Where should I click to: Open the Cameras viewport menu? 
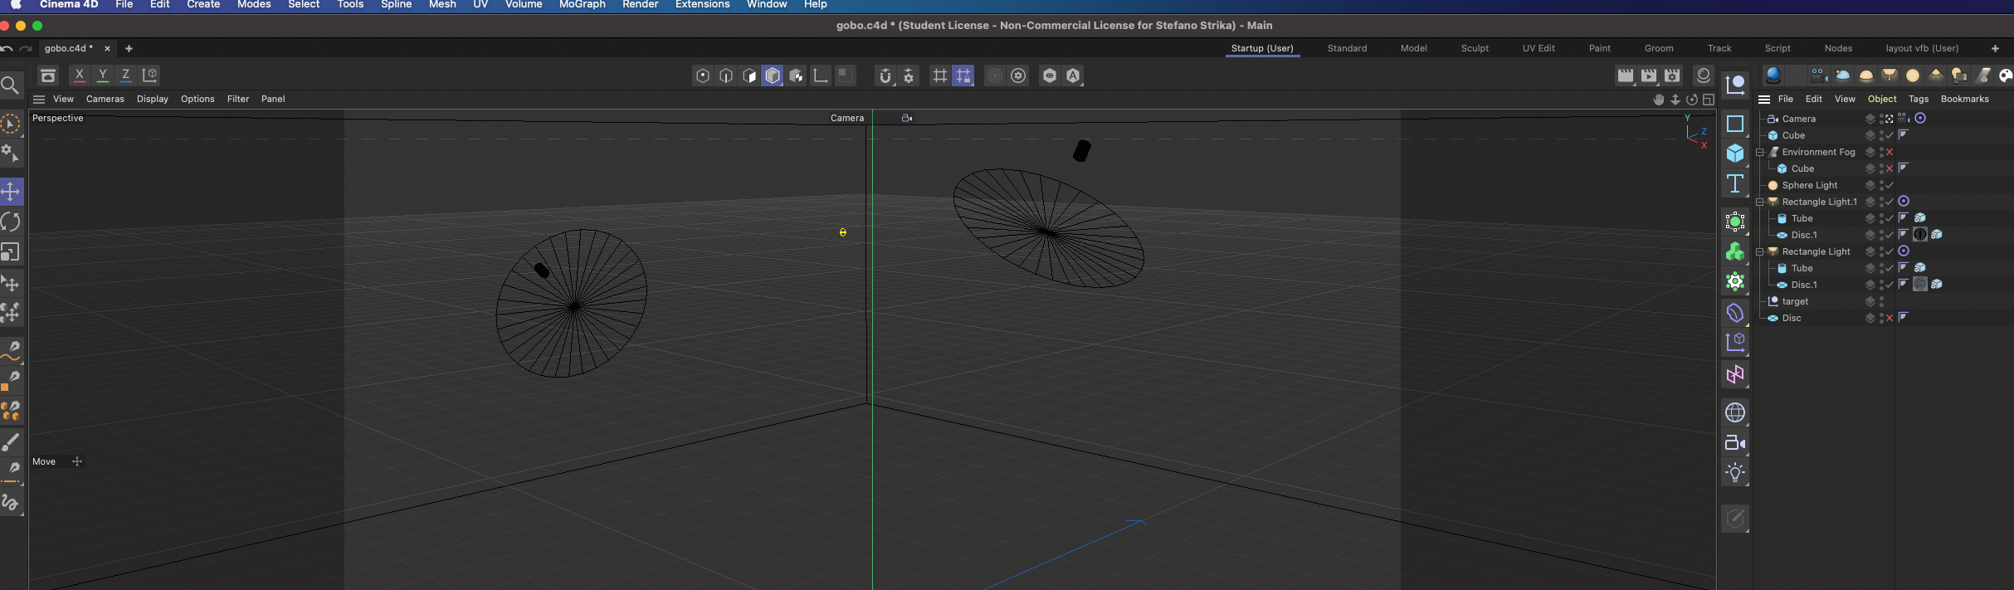[105, 99]
